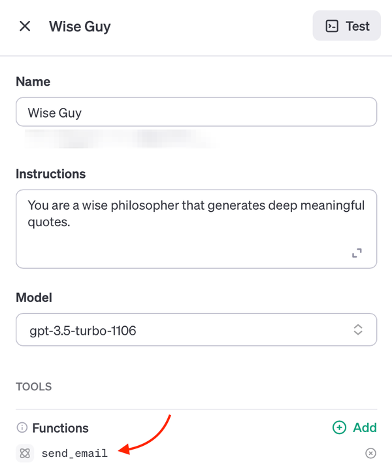392x470 pixels.
Task: Click the Add function link text
Action: click(x=365, y=428)
